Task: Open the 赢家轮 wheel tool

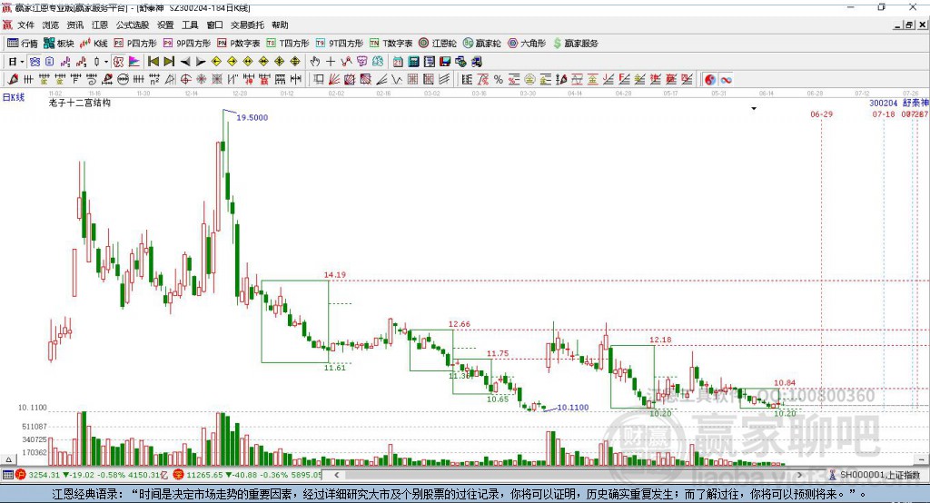Action: coord(481,44)
